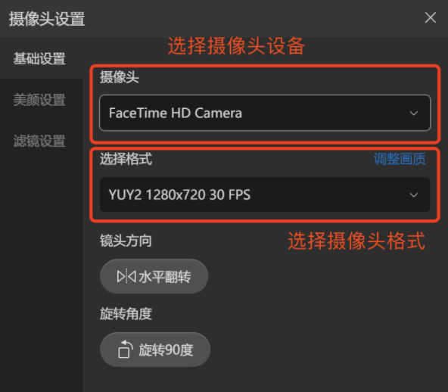Click the 旋转角度 label
The height and width of the screenshot is (392, 448).
[x=126, y=314]
